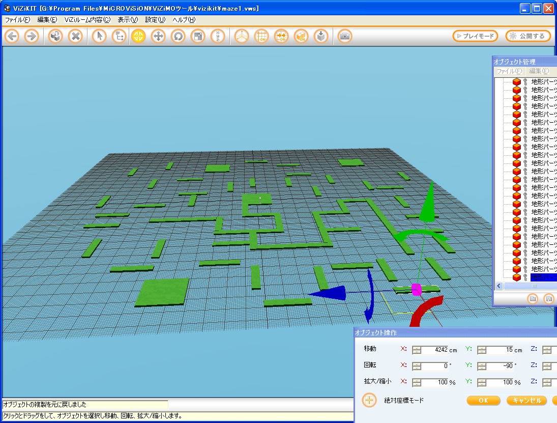Click the stepper for 回転 Y value

click(x=482, y=366)
